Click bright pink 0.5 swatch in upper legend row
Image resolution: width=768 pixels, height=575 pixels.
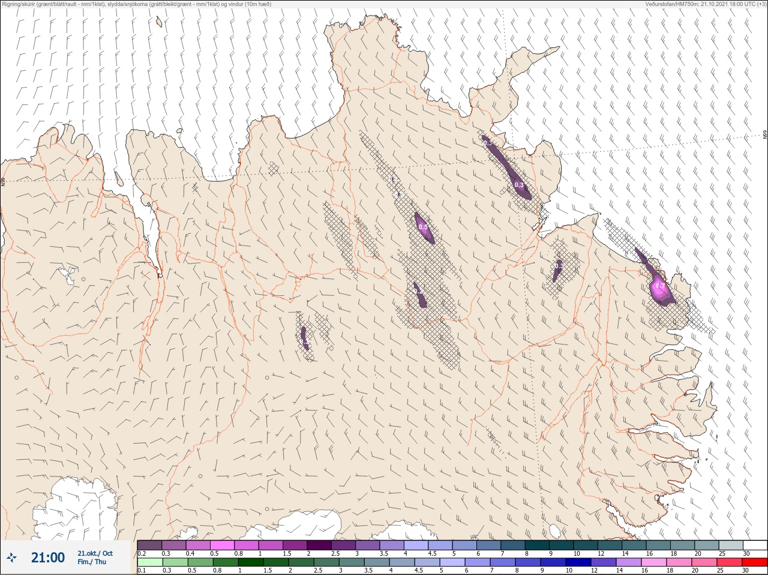point(222,545)
